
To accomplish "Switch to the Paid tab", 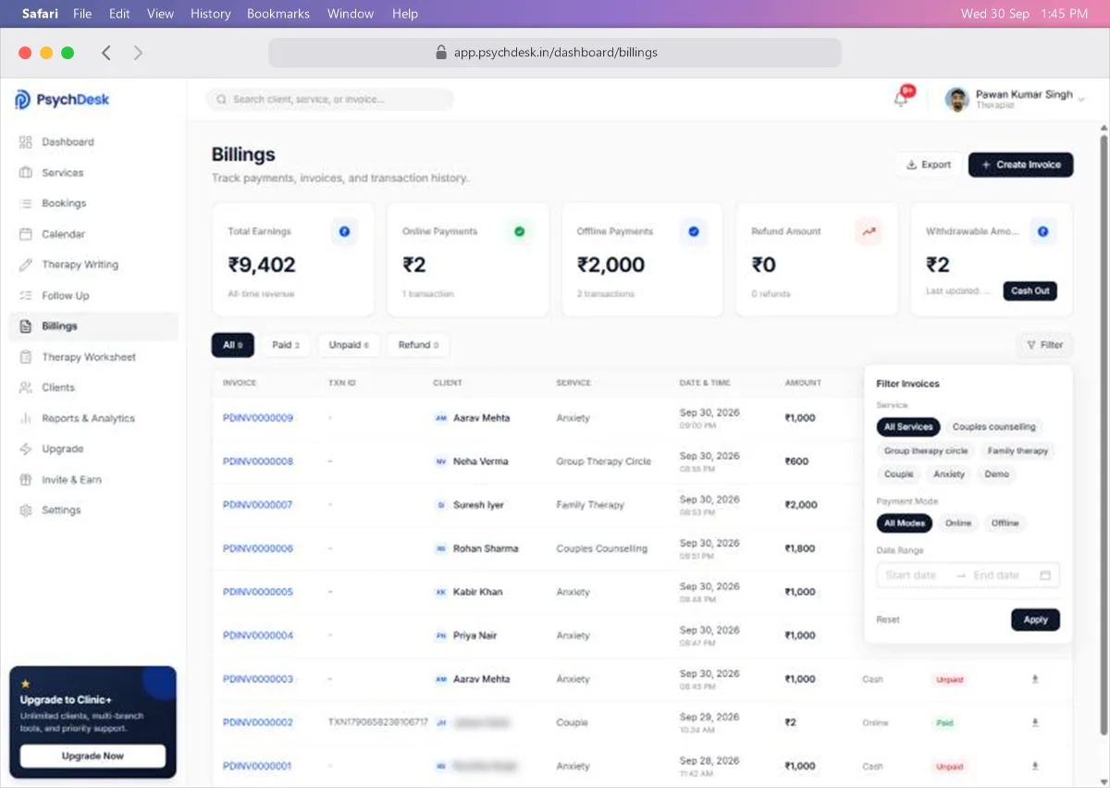I will [286, 345].
